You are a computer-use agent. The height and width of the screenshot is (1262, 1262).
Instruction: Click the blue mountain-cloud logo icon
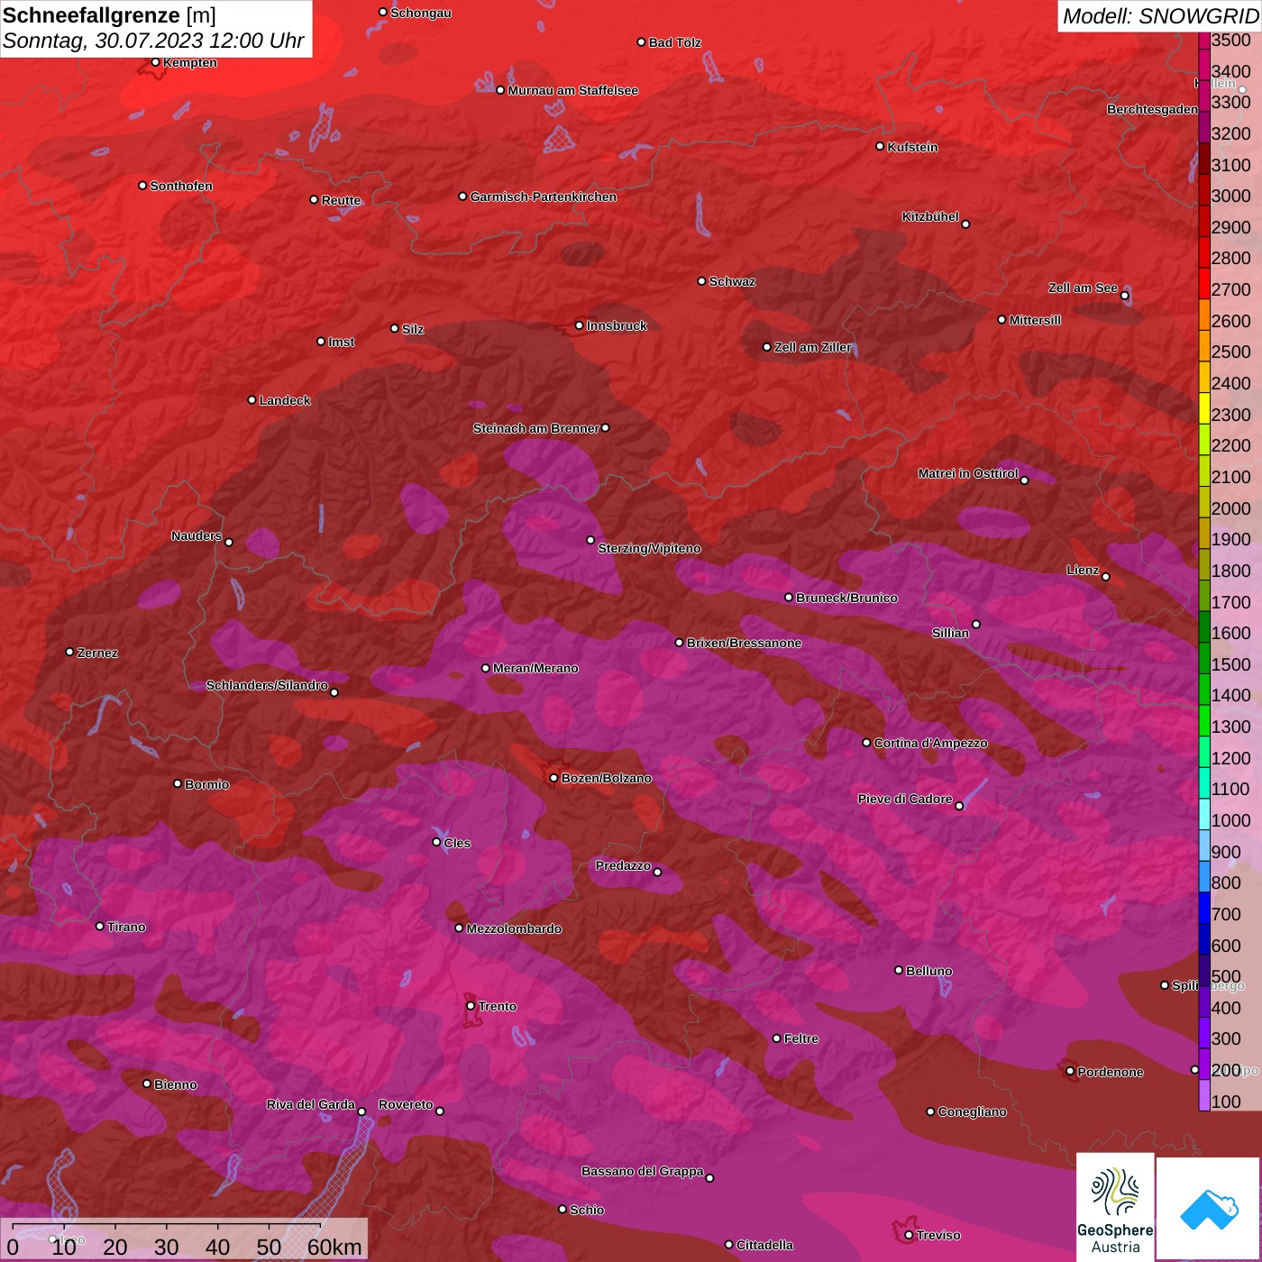(1209, 1209)
